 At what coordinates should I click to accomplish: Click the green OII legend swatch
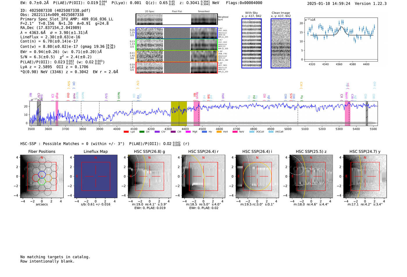[142, 132]
